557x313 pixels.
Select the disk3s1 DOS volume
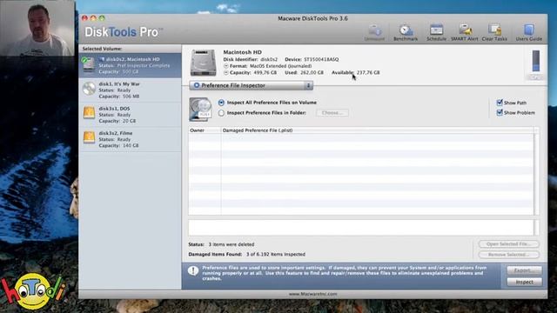(x=130, y=115)
